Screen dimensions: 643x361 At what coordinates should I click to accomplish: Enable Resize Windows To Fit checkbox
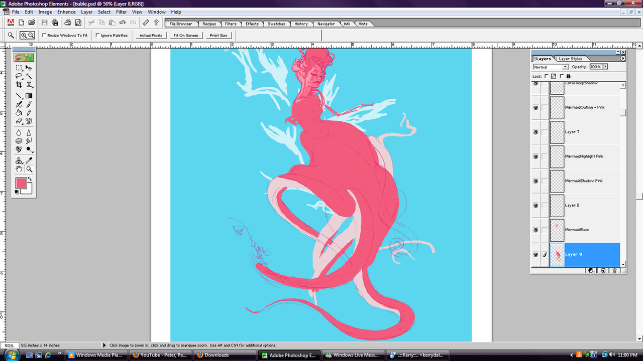44,35
